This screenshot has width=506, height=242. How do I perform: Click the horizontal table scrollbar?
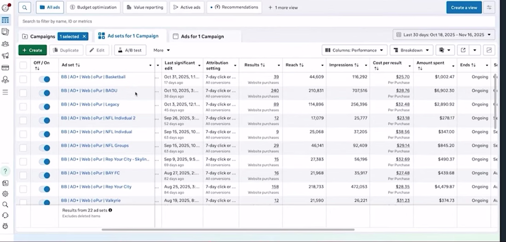coord(228,230)
